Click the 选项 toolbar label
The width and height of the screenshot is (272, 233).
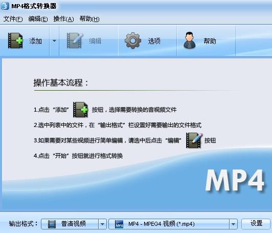pyautogui.click(x=154, y=41)
